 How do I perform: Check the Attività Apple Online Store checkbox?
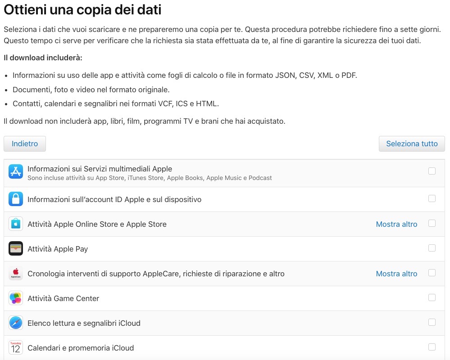[432, 223]
